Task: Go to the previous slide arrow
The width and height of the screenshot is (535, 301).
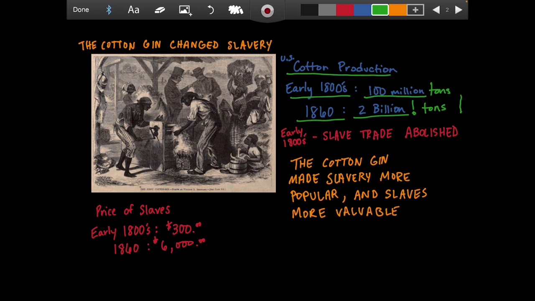Action: coord(436,10)
